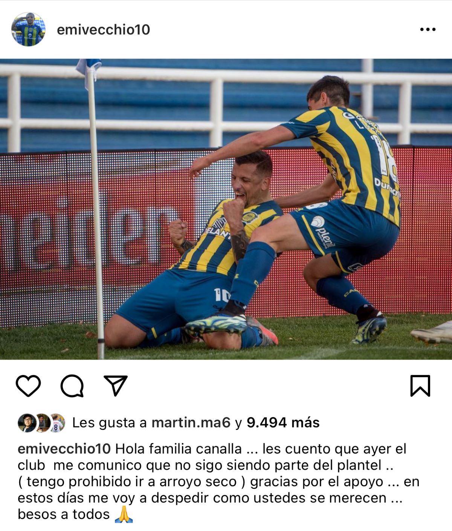The height and width of the screenshot is (531, 452).
Task: Share the post with the paper plane icon
Action: coord(116,385)
